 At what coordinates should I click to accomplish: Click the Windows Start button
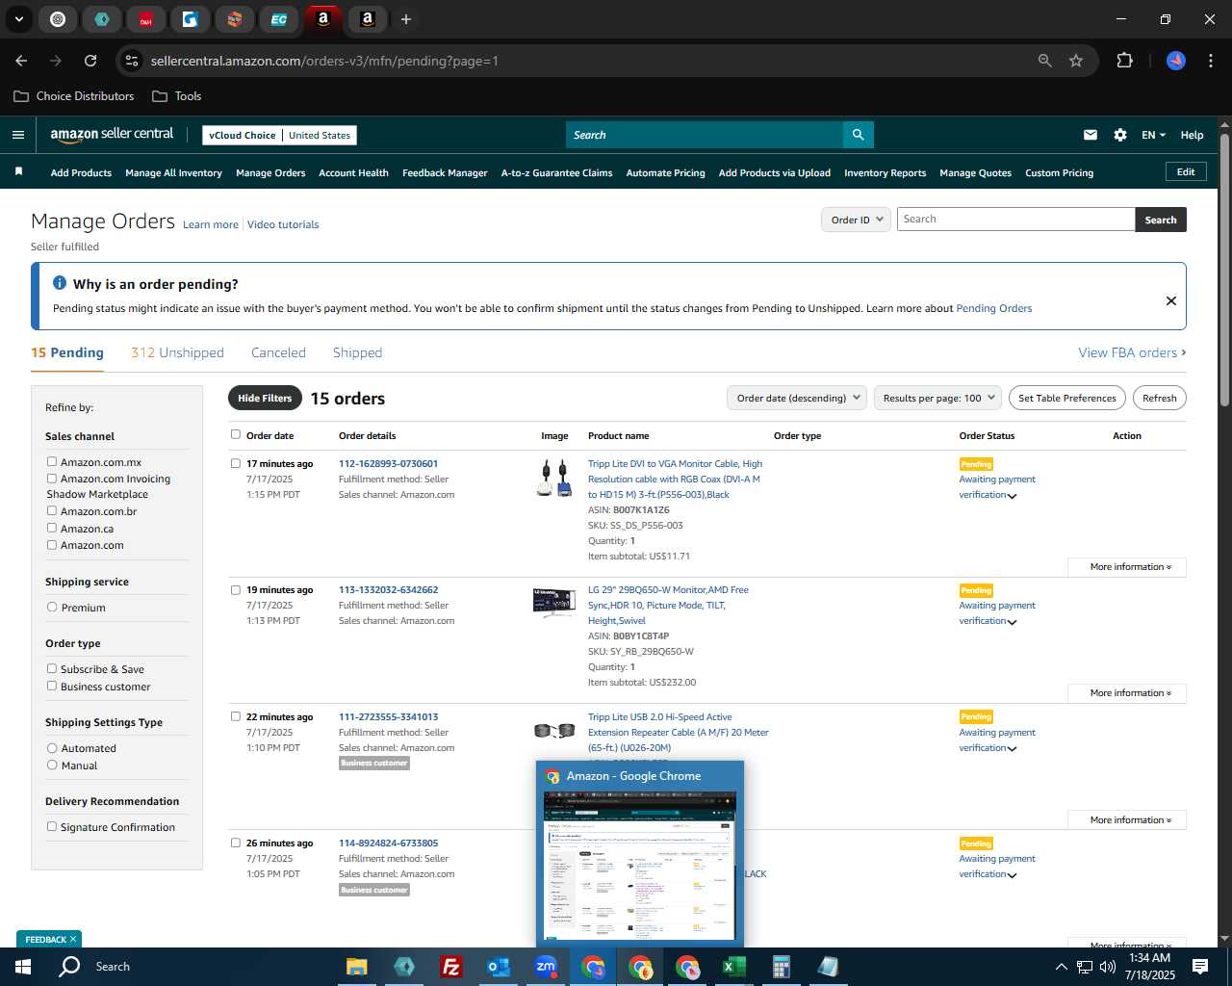pos(23,967)
